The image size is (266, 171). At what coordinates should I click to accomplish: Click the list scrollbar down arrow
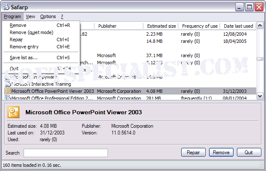260,96
